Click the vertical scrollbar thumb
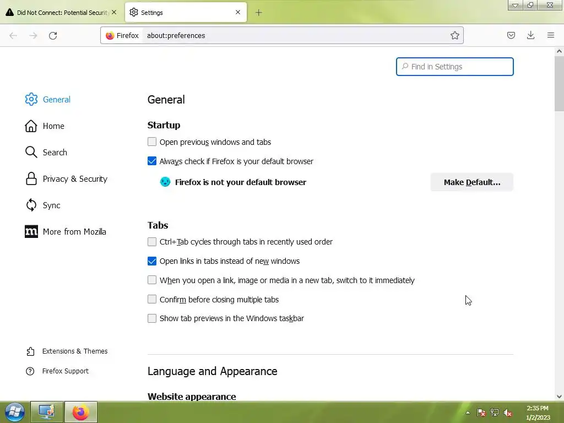This screenshot has height=423, width=564. (559, 84)
